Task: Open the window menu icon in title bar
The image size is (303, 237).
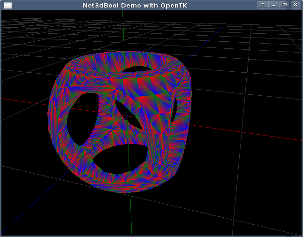Action: [x=8, y=5]
